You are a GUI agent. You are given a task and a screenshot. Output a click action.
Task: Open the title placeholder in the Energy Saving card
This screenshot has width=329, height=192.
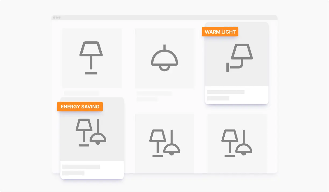click(x=81, y=167)
